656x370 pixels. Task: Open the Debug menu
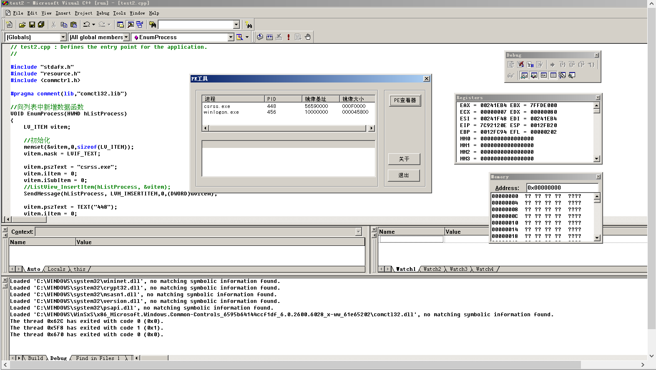pyautogui.click(x=103, y=13)
